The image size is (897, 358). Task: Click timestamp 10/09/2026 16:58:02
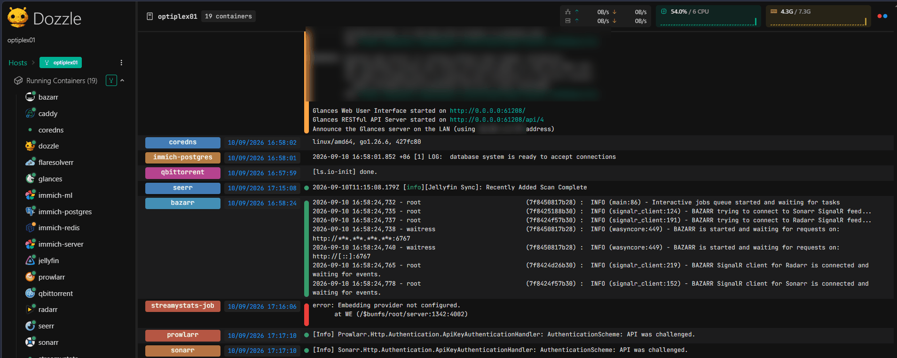(262, 143)
